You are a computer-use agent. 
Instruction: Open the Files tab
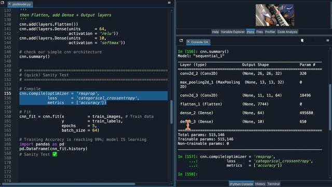[259, 32]
